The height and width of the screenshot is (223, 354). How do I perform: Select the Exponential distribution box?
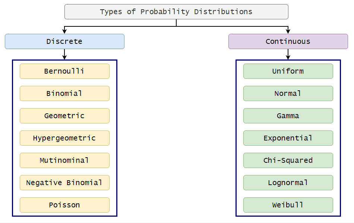pyautogui.click(x=288, y=138)
